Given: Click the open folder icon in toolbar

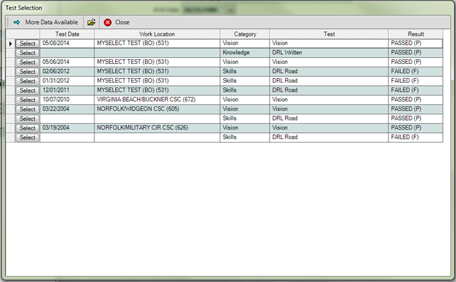Looking at the screenshot, I should 91,22.
